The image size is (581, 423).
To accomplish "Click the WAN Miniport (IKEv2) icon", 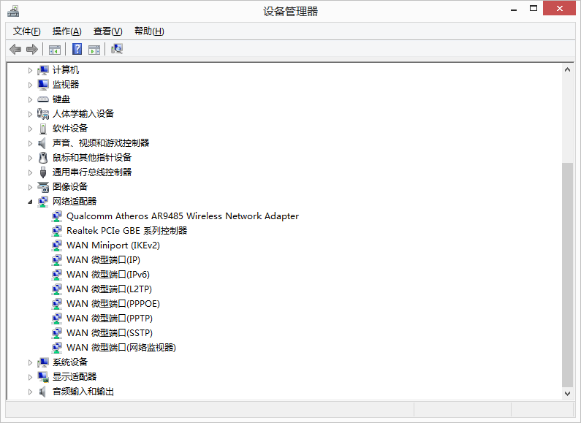I will (57, 245).
